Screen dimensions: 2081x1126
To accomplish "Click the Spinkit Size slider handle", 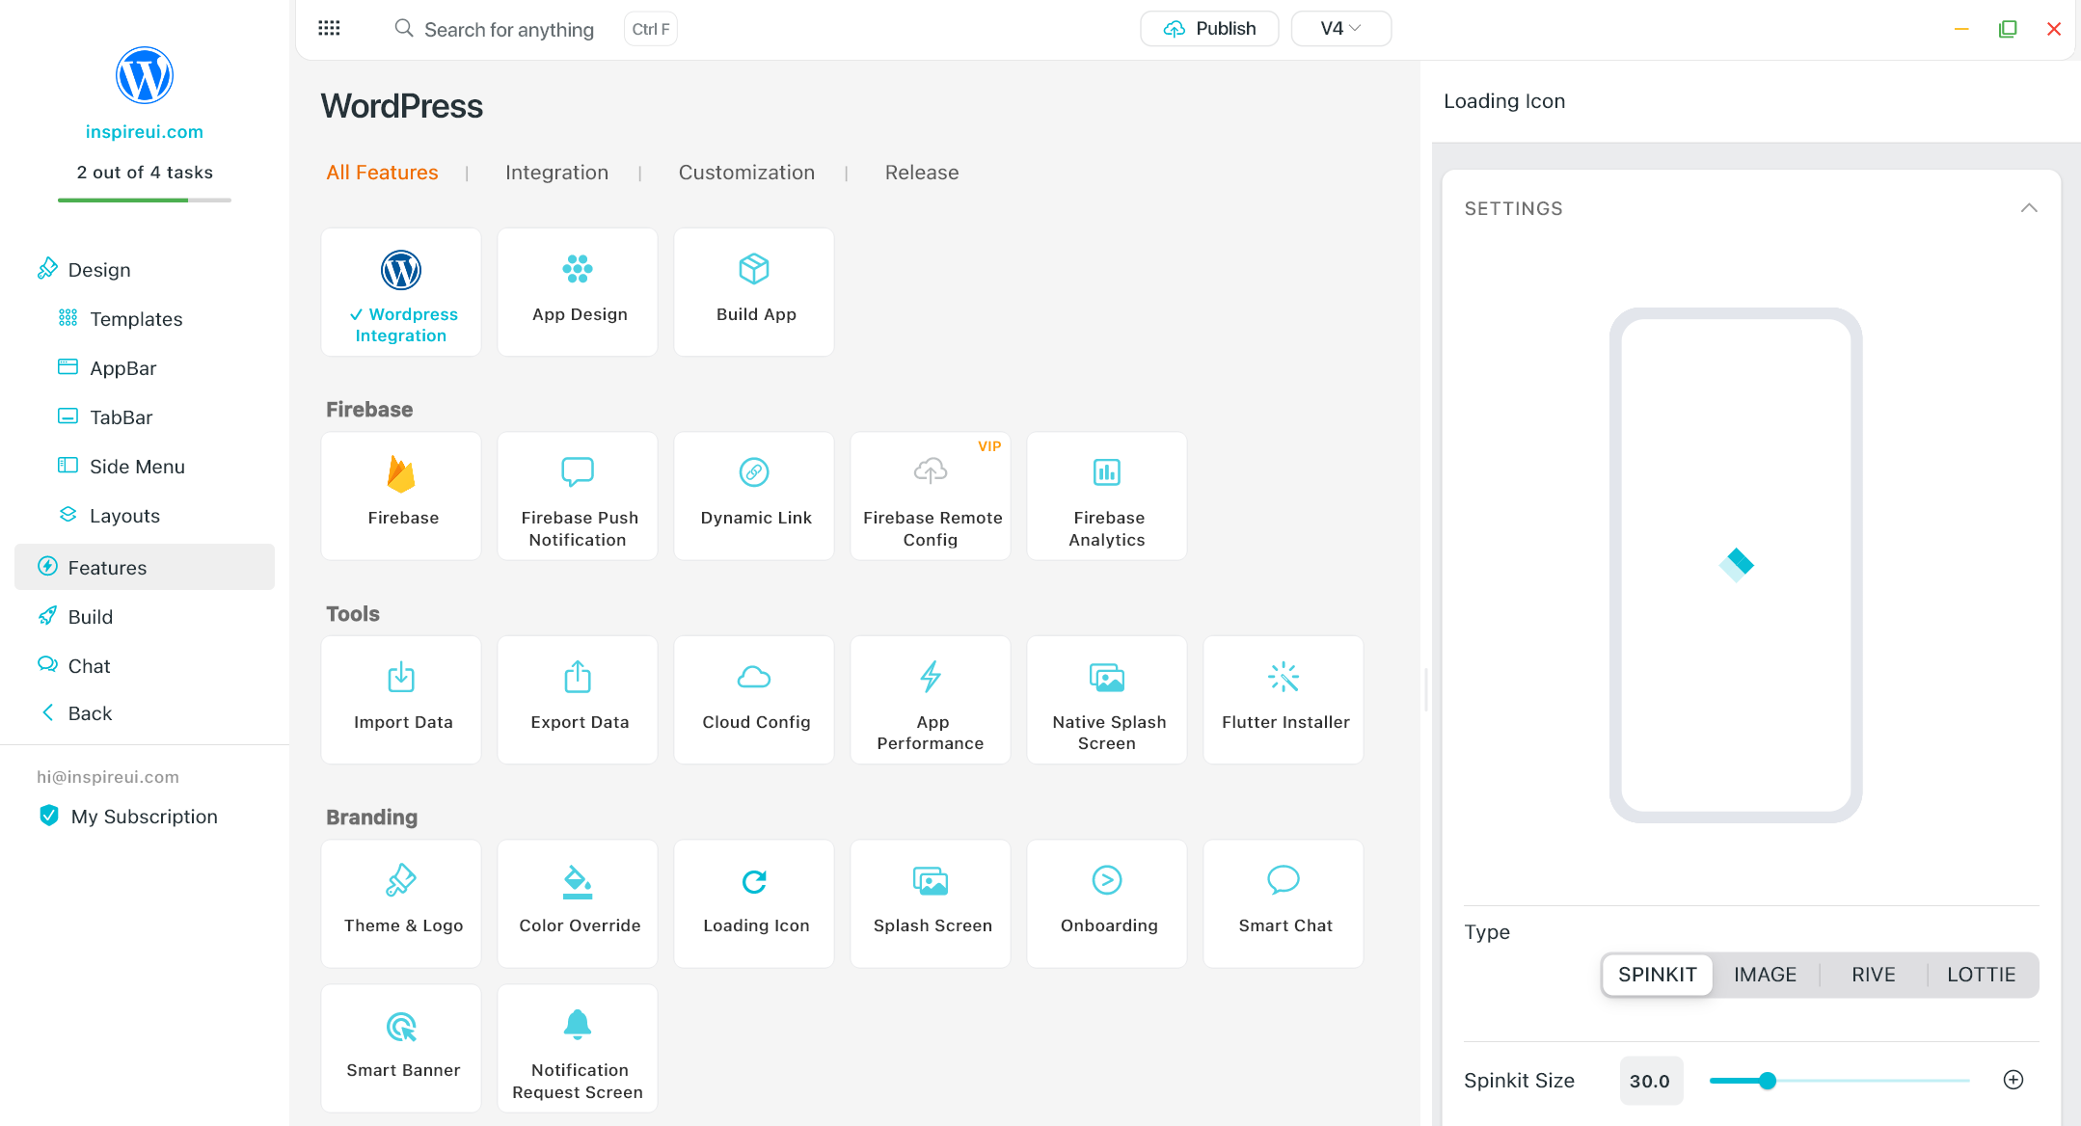I will tap(1768, 1081).
